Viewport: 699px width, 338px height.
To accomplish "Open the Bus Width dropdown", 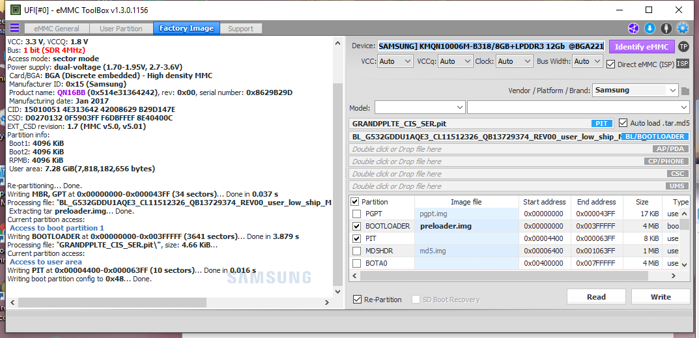I will [588, 61].
